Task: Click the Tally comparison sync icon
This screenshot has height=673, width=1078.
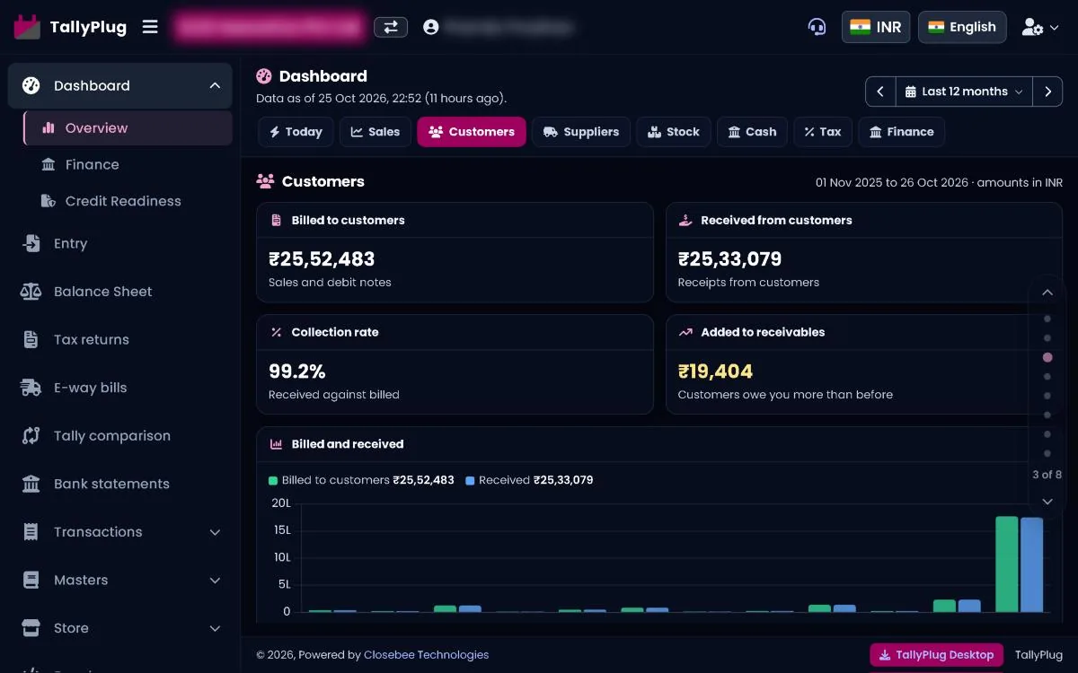Action: (31, 436)
